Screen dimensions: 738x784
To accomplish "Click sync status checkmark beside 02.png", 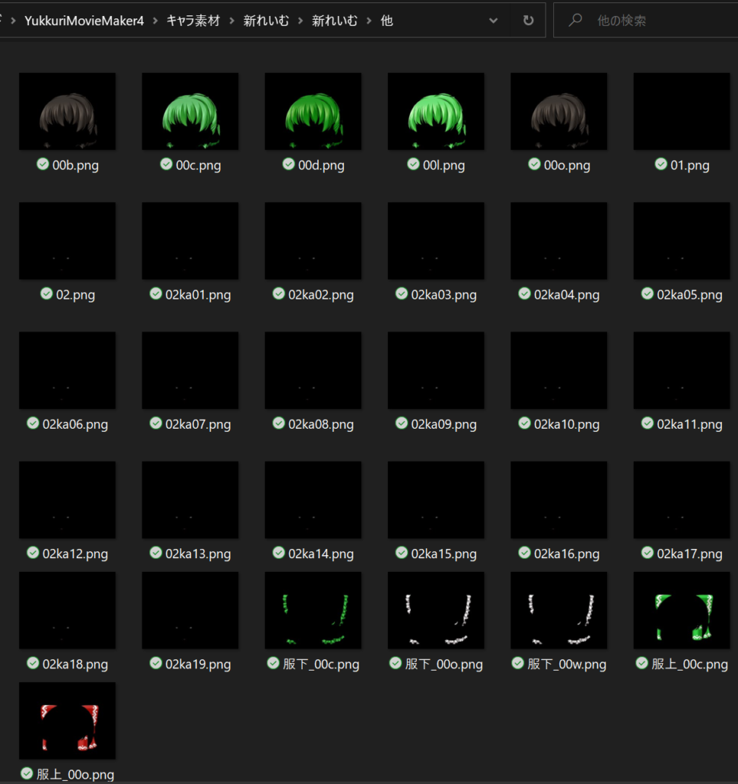I will [x=47, y=293].
